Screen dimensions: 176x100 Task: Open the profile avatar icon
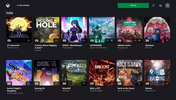pyautogui.click(x=167, y=5)
